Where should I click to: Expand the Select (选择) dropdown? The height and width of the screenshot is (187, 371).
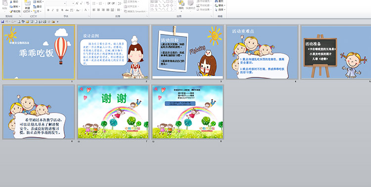point(220,10)
